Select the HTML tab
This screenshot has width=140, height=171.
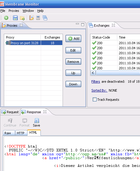(34, 132)
